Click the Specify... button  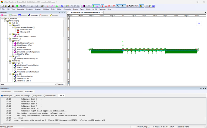click(x=61, y=84)
